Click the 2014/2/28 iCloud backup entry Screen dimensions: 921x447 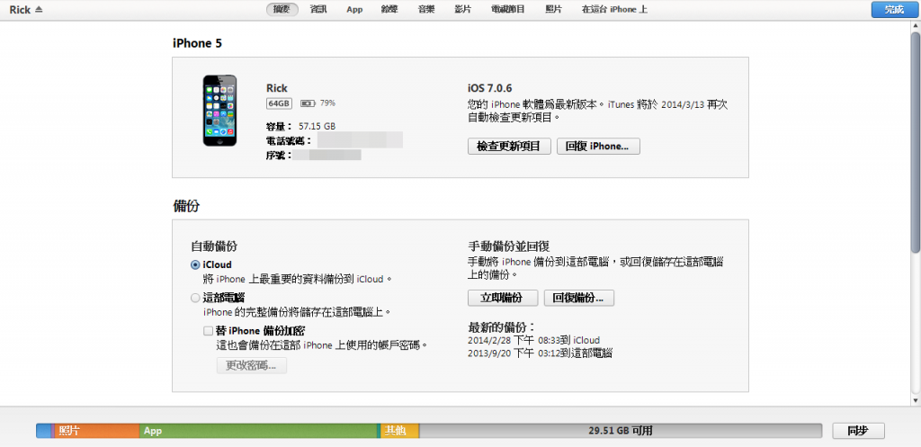534,340
